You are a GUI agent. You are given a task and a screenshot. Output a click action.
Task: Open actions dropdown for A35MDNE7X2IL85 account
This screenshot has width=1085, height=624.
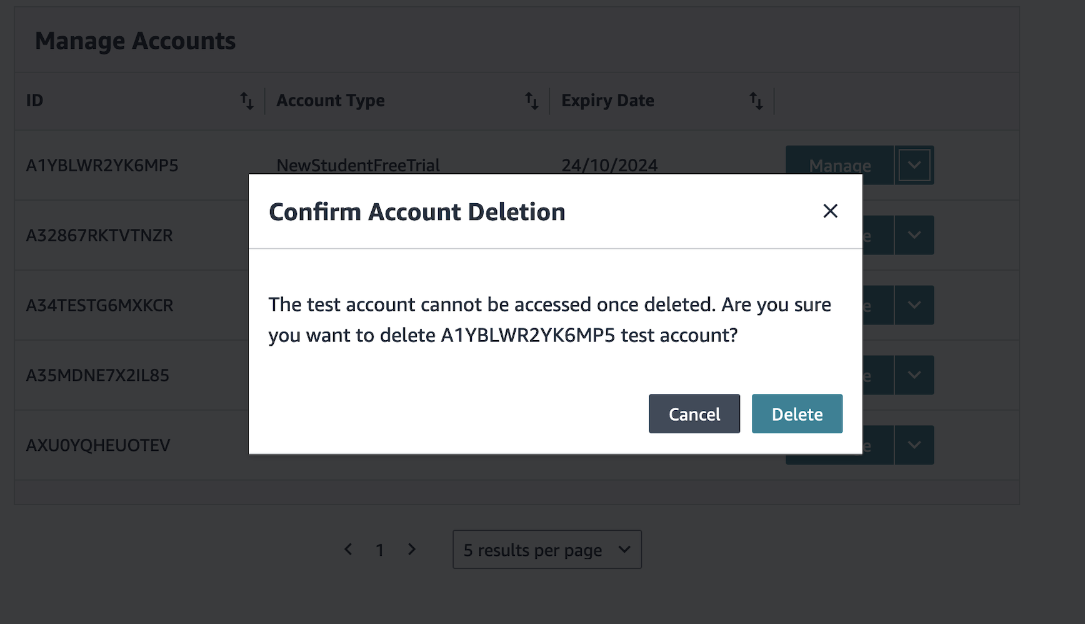point(914,375)
